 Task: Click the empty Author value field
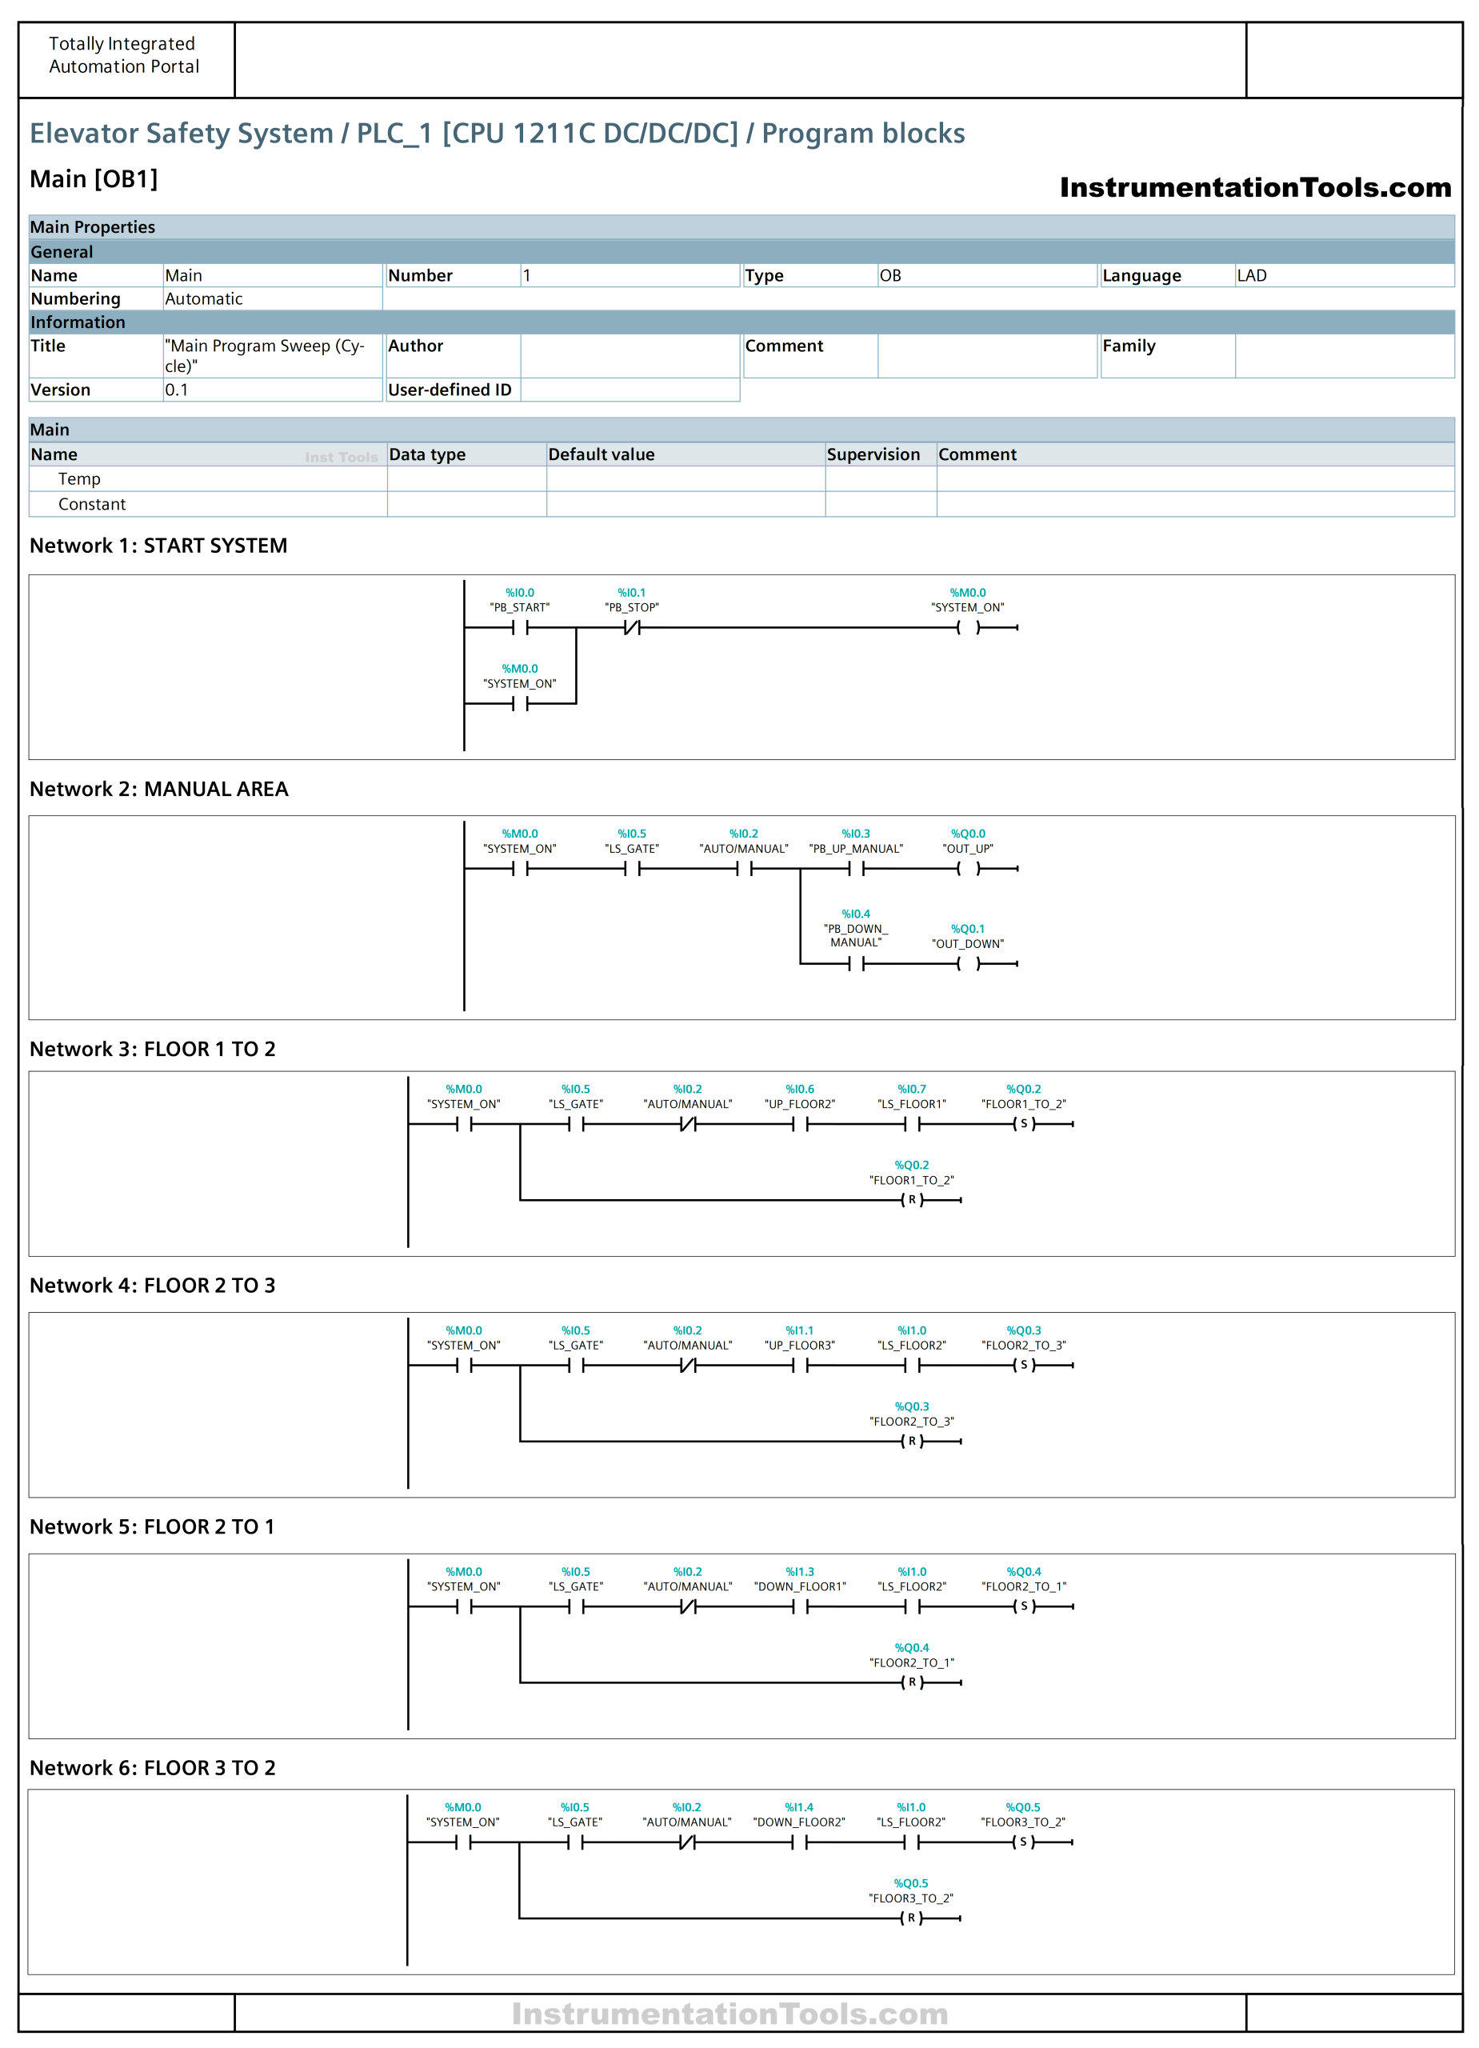[630, 356]
